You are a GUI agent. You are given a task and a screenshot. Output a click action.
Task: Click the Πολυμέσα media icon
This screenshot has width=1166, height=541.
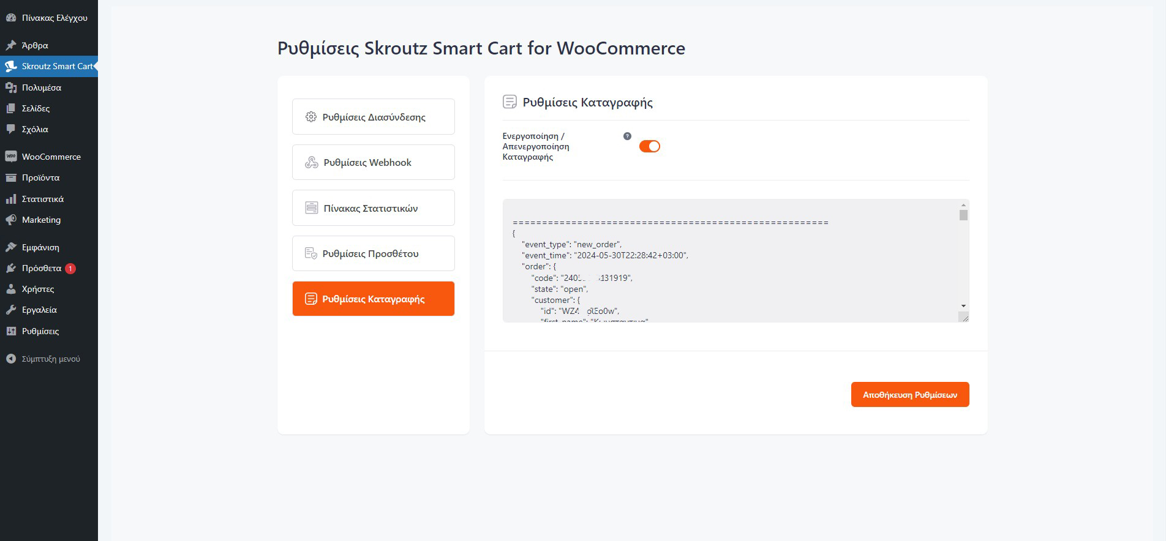(x=10, y=88)
